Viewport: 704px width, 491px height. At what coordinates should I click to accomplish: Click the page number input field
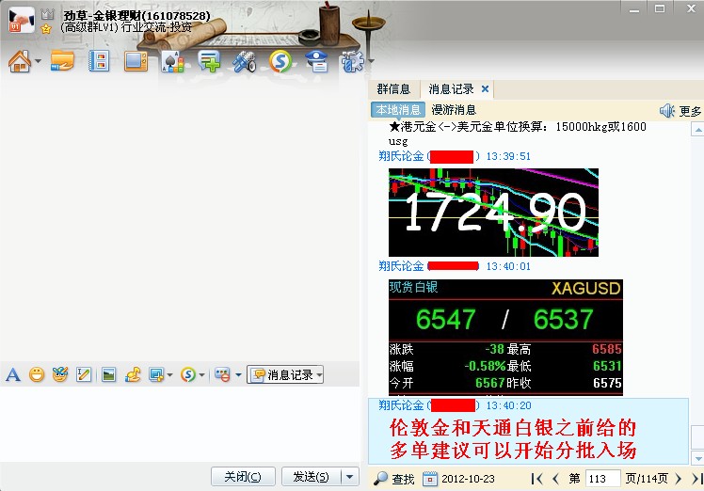coord(600,479)
